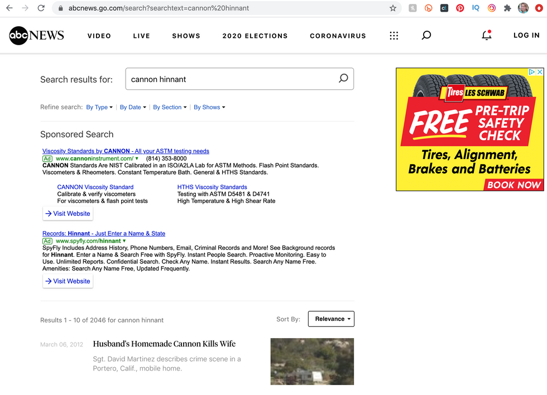Screen dimensions: 547x395
Task: Click the ABC News logo
Action: click(36, 36)
